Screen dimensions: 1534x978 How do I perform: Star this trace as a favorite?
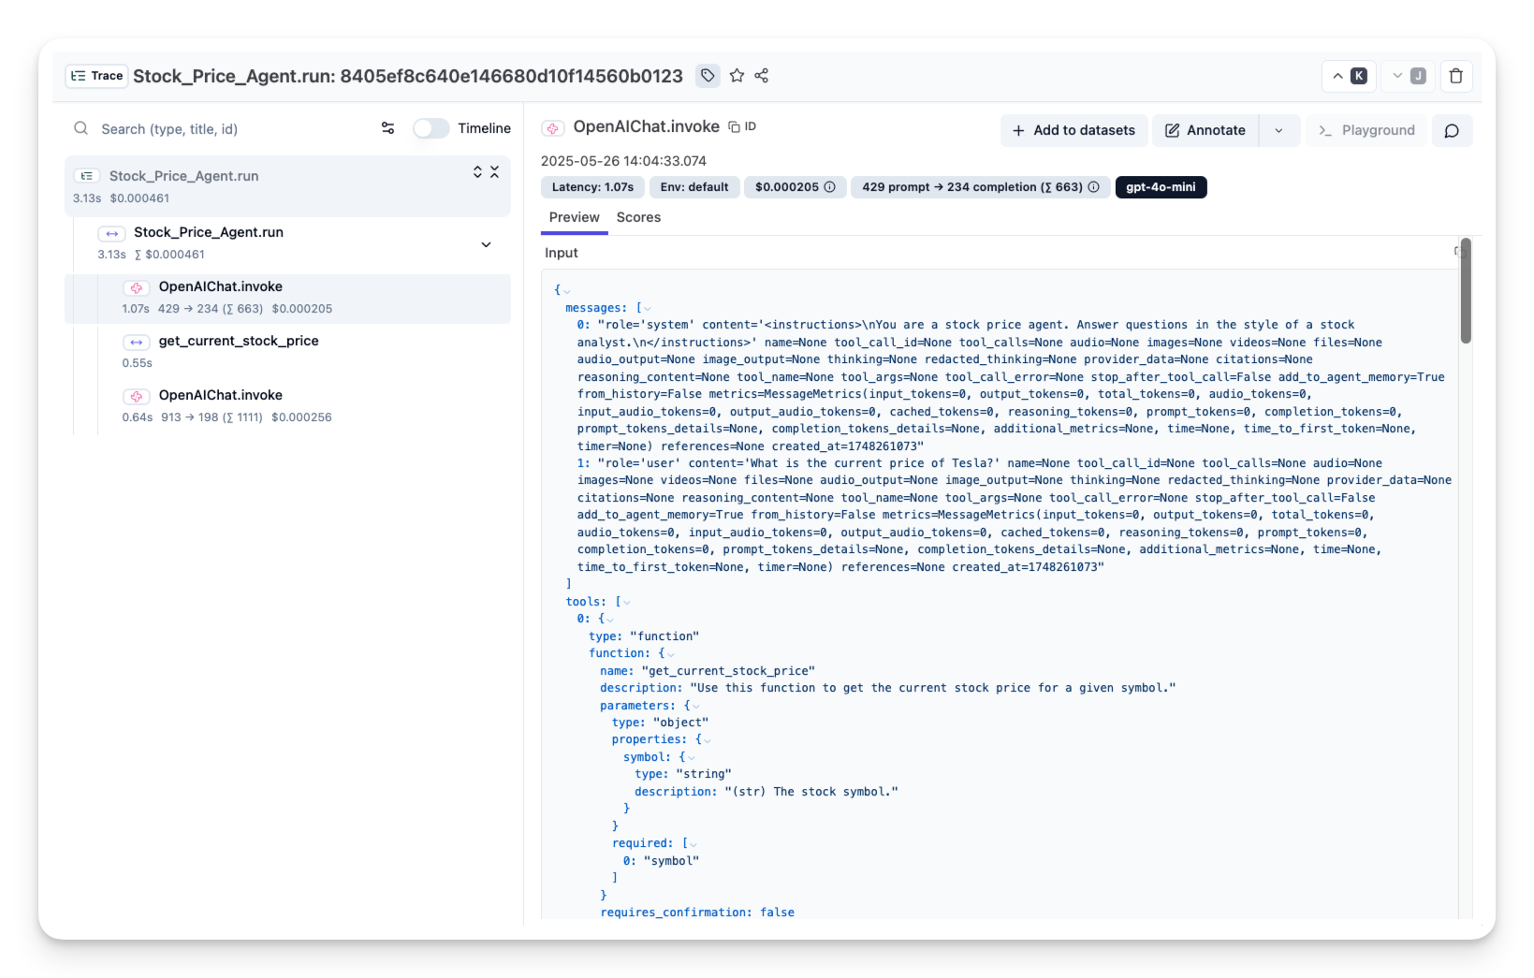pos(737,76)
